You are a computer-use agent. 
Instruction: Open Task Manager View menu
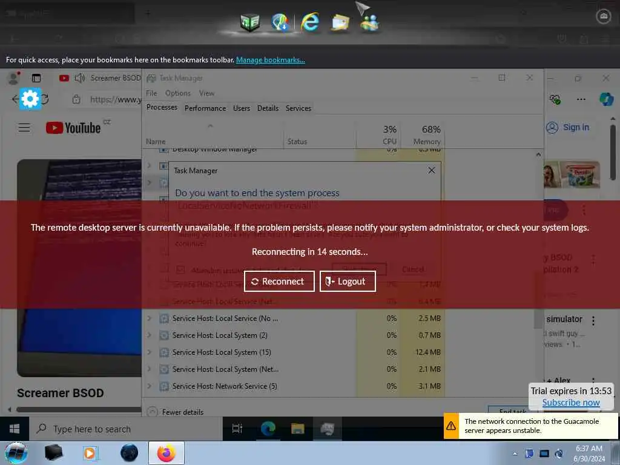[207, 93]
